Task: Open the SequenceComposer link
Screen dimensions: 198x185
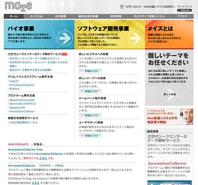Action: click(x=22, y=100)
